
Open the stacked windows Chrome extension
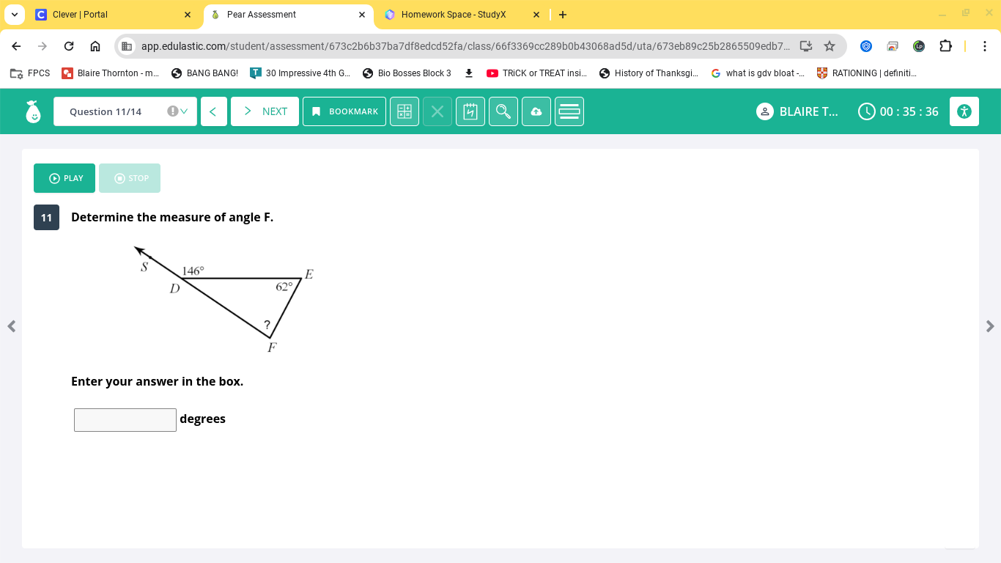pos(893,46)
